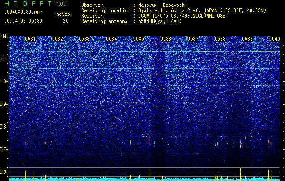Click the HROFFT 1.0.0 program title
This screenshot has width=285, height=181.
pos(36,4)
